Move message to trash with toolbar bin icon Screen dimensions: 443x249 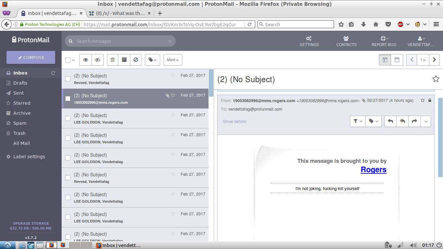(113, 60)
